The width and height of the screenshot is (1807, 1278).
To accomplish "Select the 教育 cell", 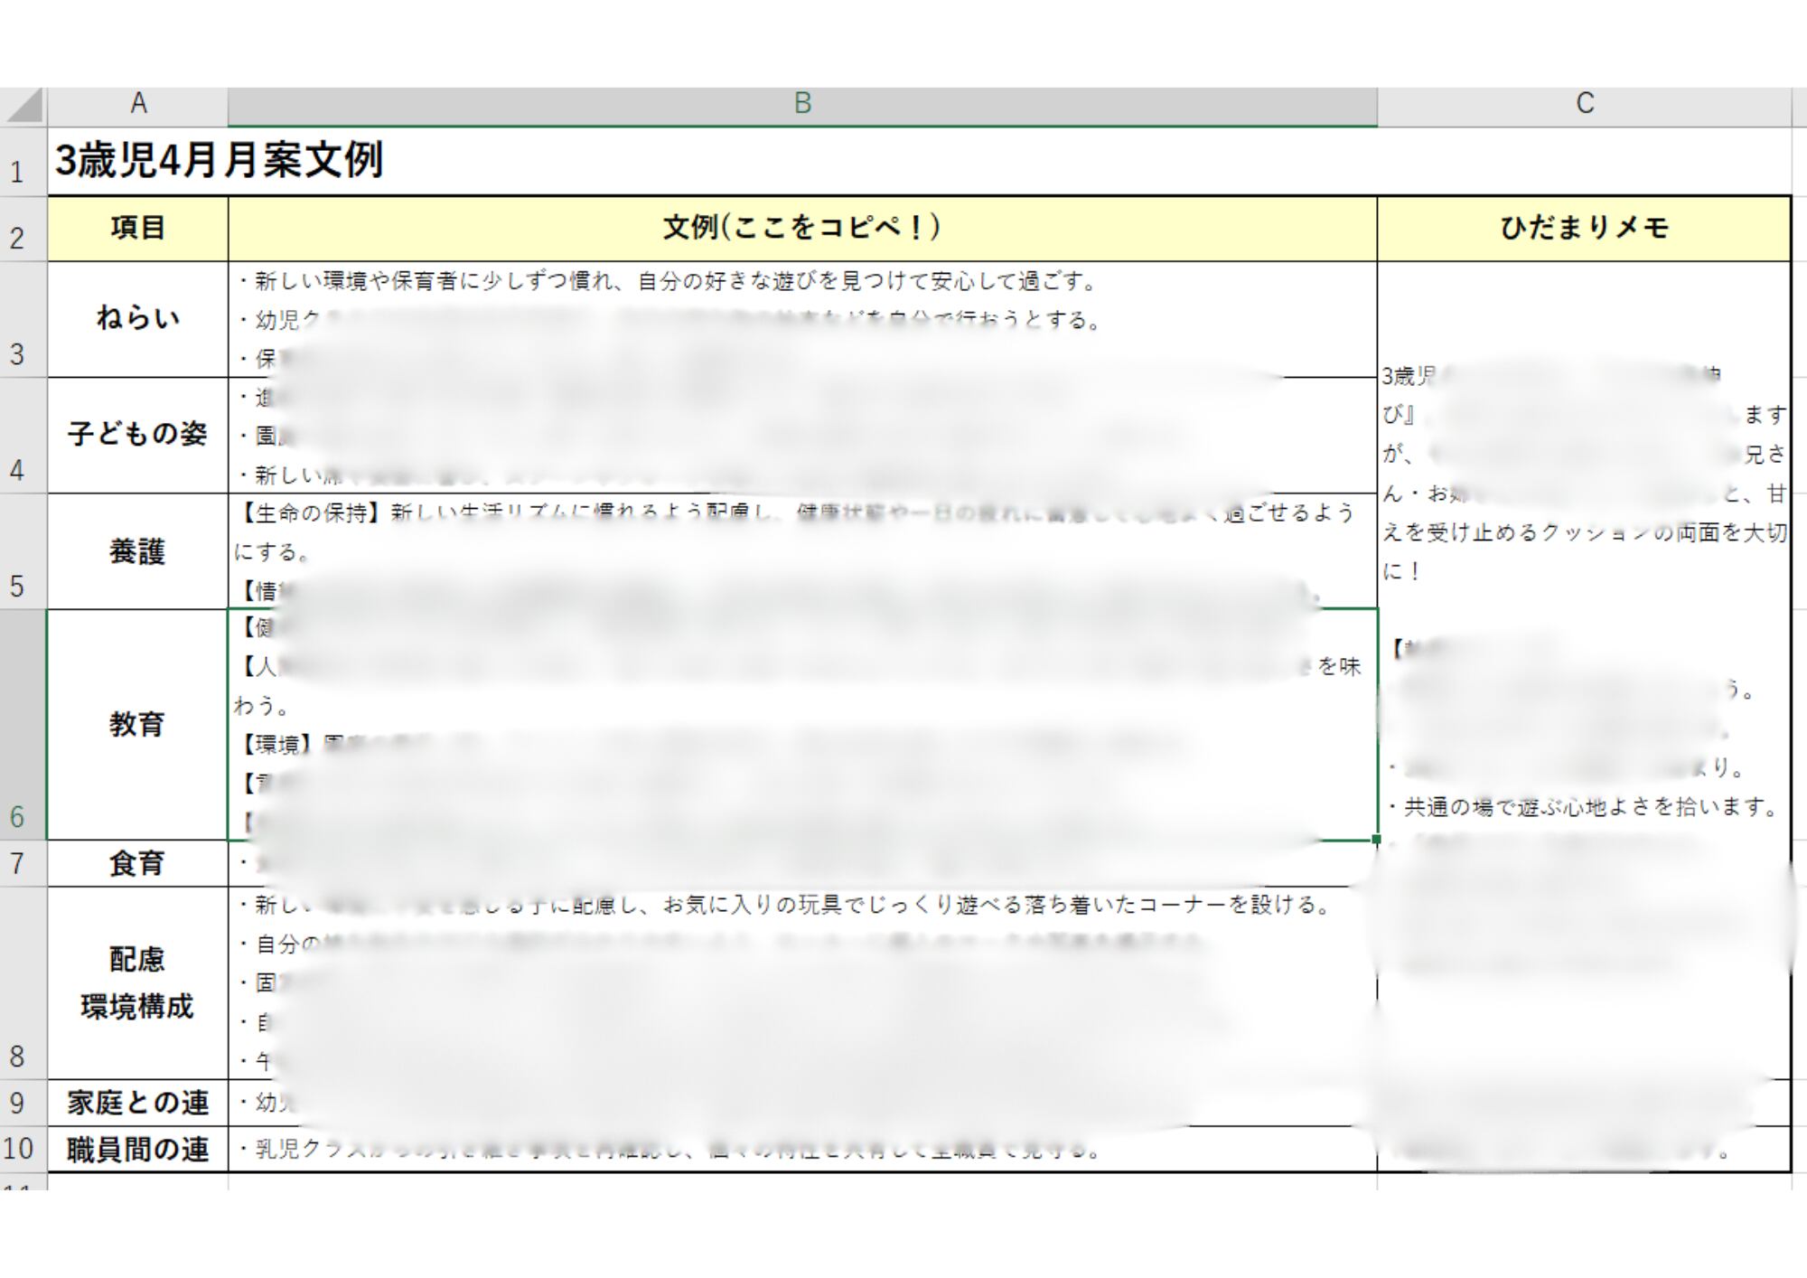I will 137,725.
